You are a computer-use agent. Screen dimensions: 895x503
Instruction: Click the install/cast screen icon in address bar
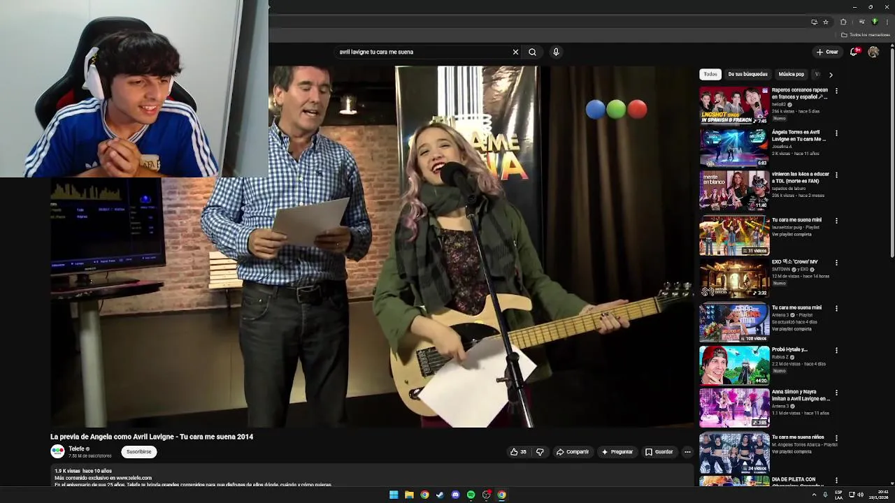coord(814,22)
